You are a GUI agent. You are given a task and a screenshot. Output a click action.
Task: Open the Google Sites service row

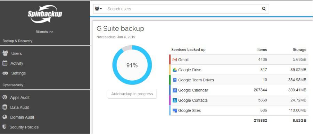[239, 110]
